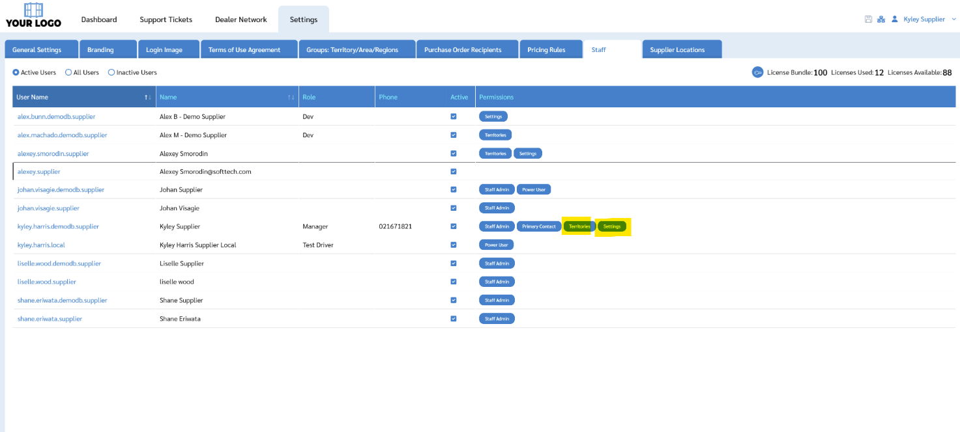Toggle Active checkbox for Shane Eriwata
The height and width of the screenshot is (432, 960).
(x=454, y=319)
